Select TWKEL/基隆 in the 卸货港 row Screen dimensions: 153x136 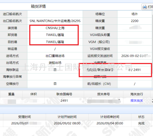pos(55,35)
